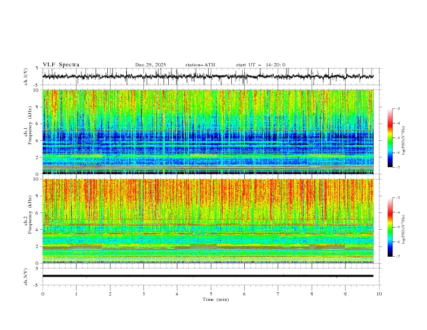The height and width of the screenshot is (330, 427).
Task: Click time axis tick label '8'
Action: click(312, 294)
